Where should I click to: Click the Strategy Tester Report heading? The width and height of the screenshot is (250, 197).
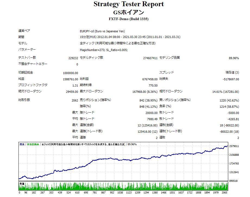129,4
